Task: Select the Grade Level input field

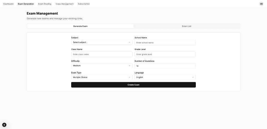Action: pos(165,54)
